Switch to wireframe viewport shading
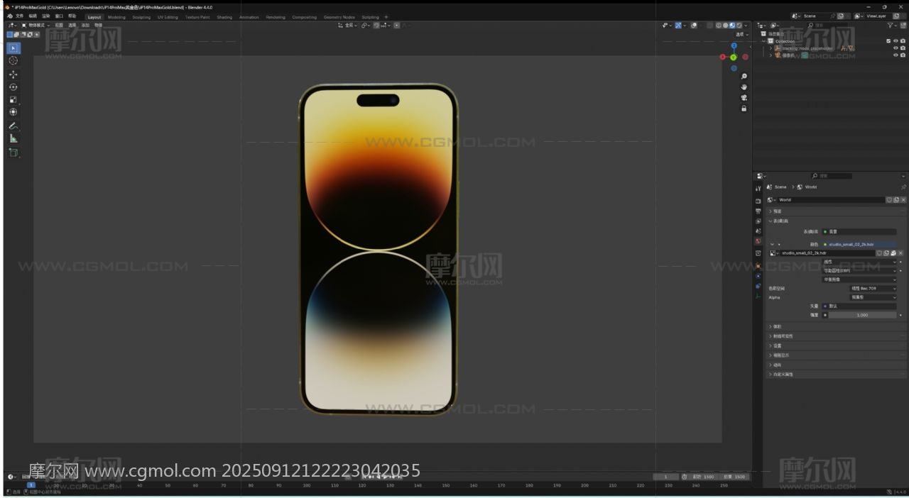This screenshot has width=909, height=498. (x=719, y=26)
